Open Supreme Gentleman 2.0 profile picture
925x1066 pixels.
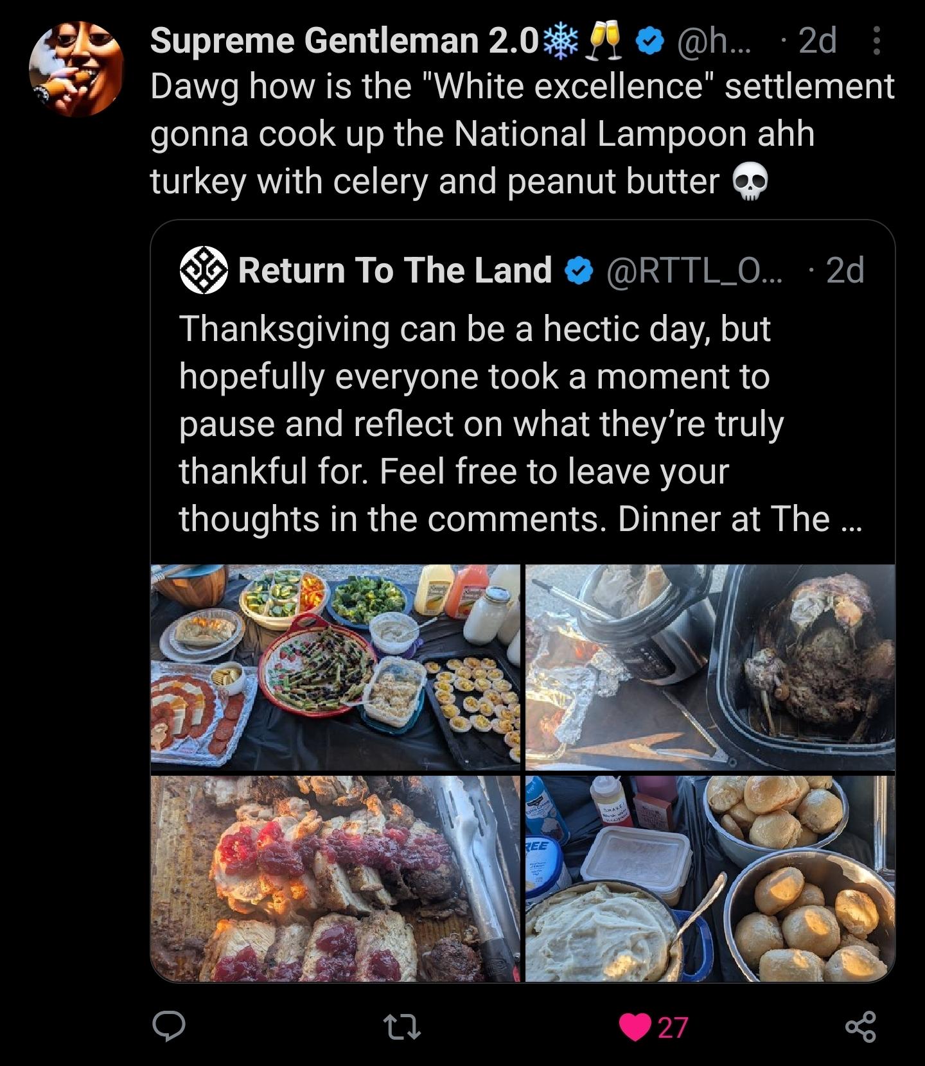(76, 69)
